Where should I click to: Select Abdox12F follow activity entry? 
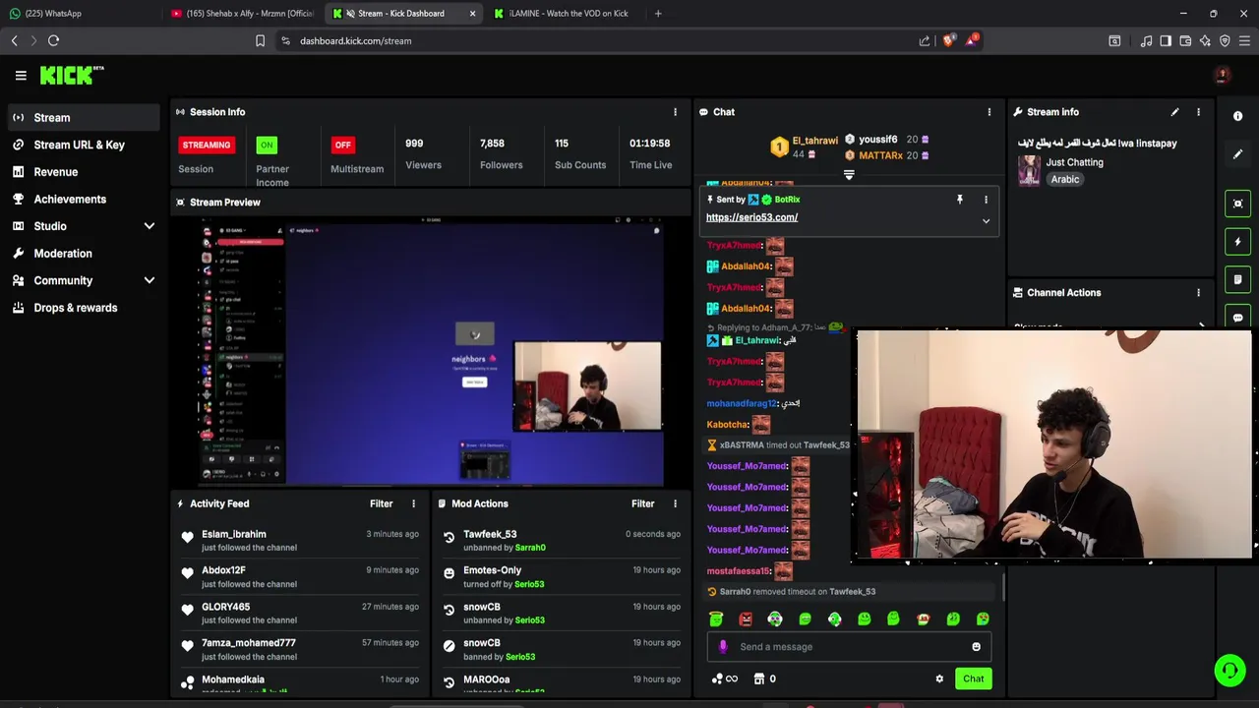300,577
